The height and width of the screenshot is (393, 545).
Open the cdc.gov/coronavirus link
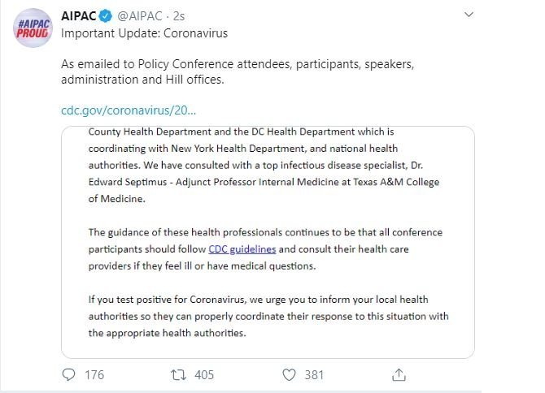(x=129, y=110)
